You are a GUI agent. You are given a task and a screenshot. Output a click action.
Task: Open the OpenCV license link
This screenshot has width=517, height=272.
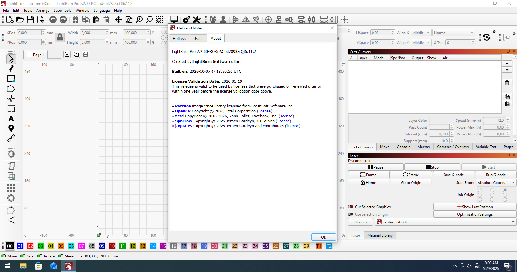pyautogui.click(x=264, y=111)
